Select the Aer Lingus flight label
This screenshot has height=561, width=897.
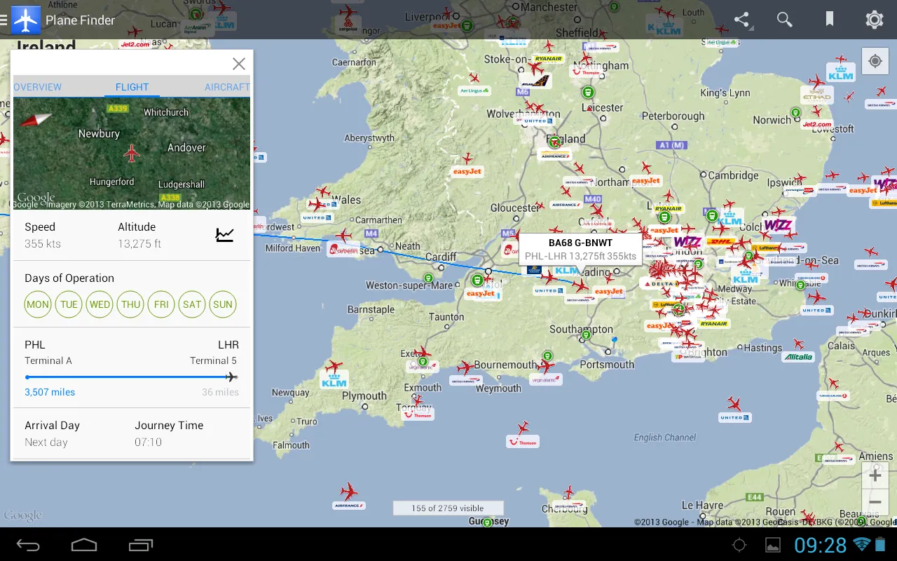click(x=474, y=90)
